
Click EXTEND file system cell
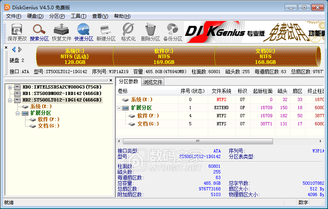221,108
